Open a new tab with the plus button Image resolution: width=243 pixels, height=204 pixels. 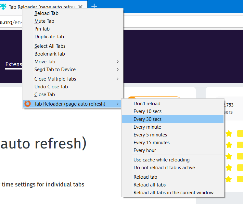click(94, 6)
